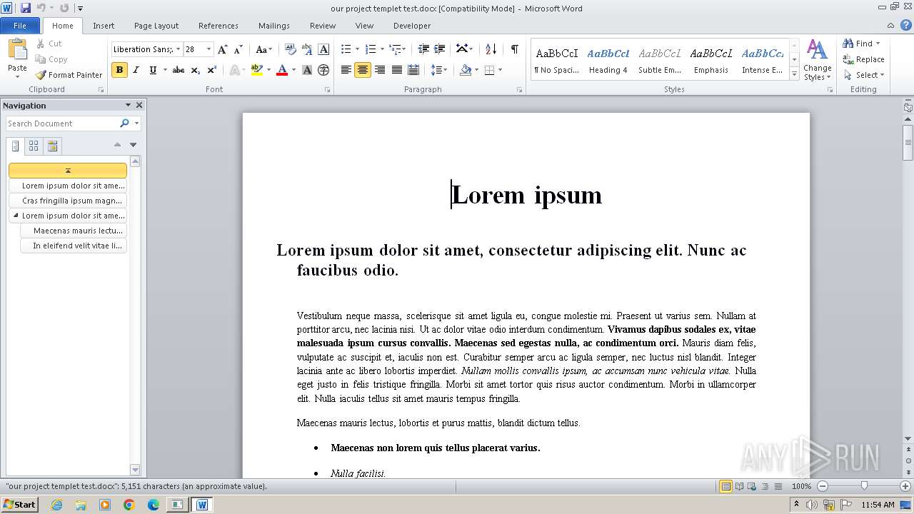The image size is (914, 514).
Task: Apply strikethrough formatting
Action: (179, 70)
